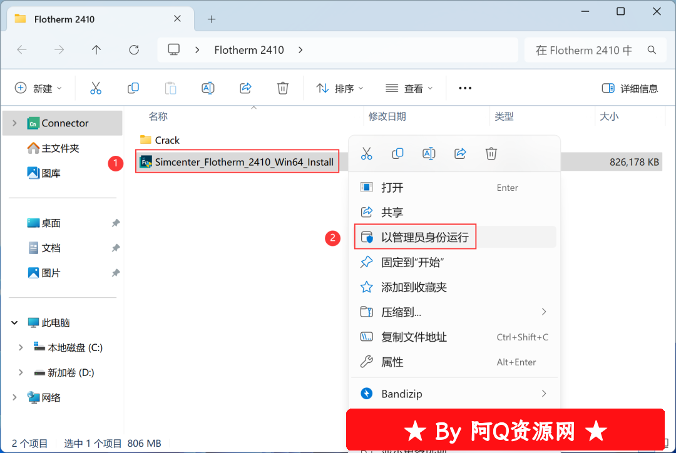Open the 查看 view dropdown

click(409, 88)
